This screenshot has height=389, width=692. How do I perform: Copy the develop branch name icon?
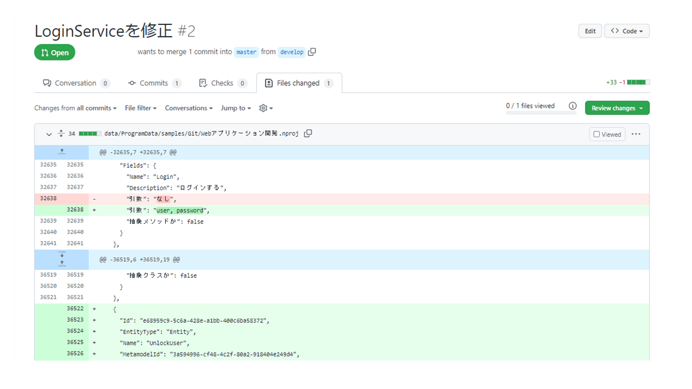tap(312, 52)
